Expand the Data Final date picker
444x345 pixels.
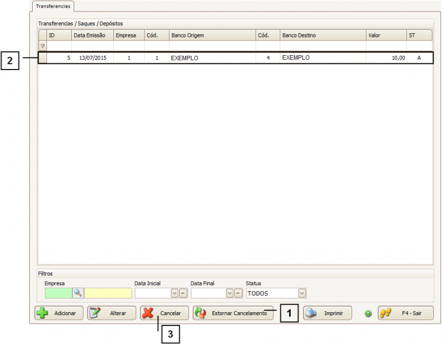pyautogui.click(x=230, y=293)
